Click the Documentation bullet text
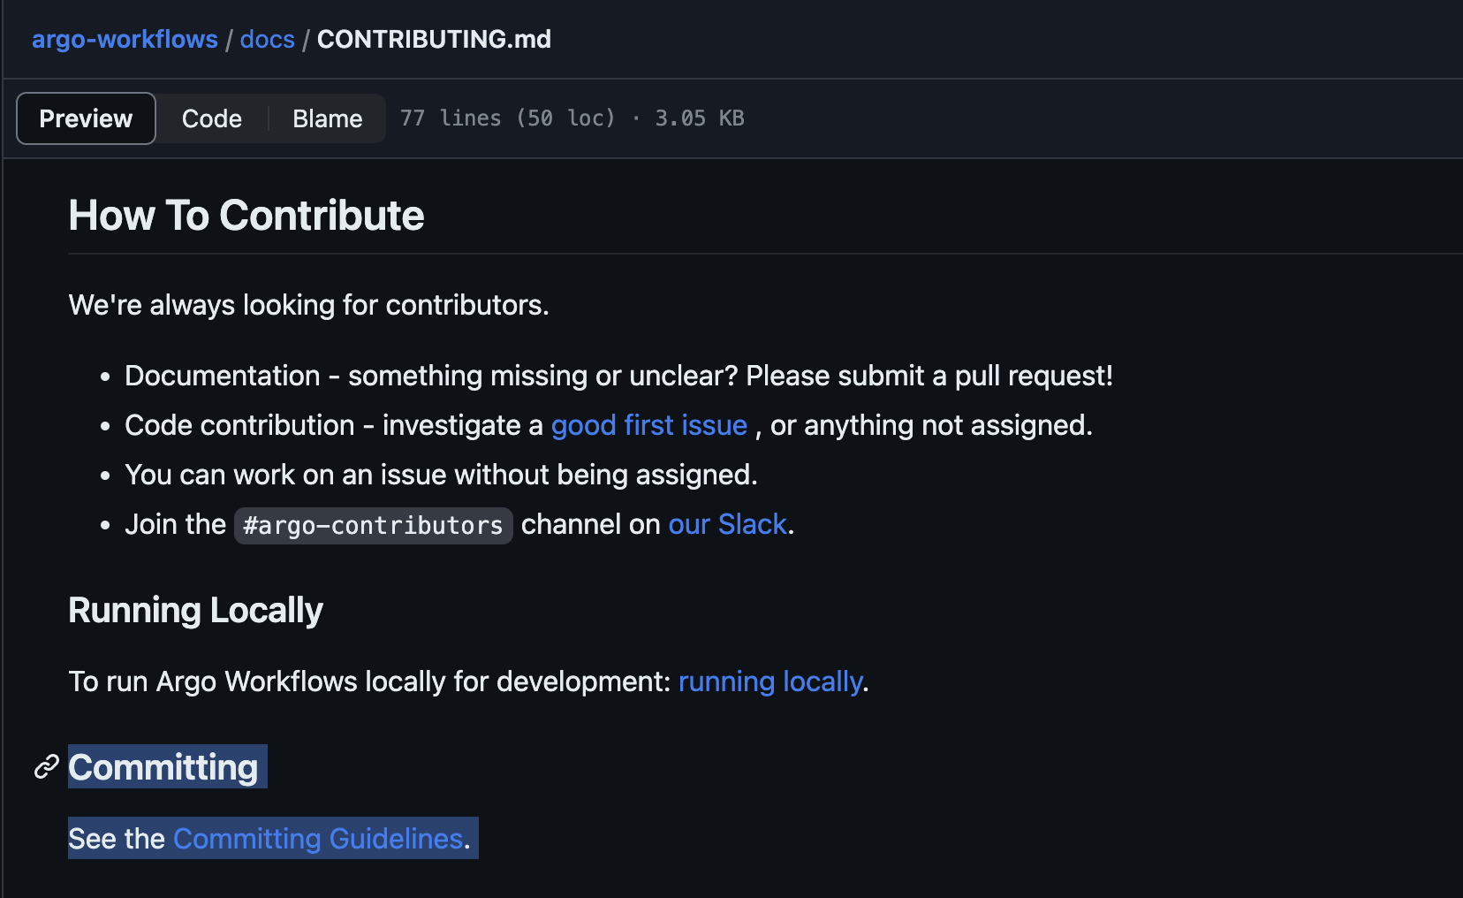This screenshot has height=898, width=1463. 618,376
